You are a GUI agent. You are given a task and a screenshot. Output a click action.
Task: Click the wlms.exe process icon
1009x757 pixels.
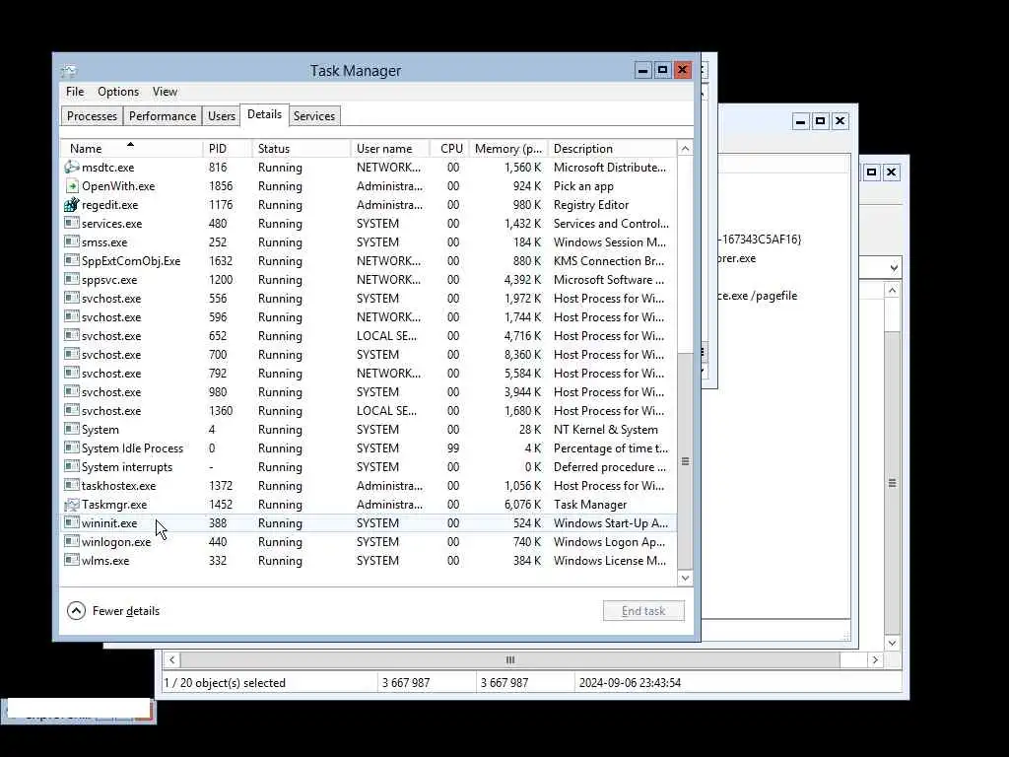[x=71, y=560]
